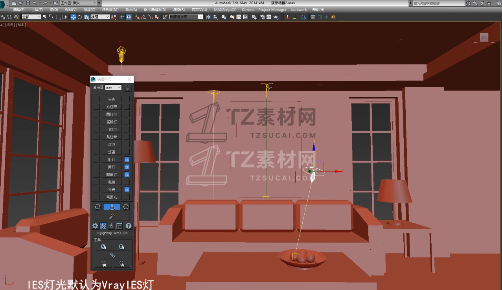Toggle the left box beside 方灯带
This screenshot has width=502, height=290.
pyautogui.click(x=97, y=107)
